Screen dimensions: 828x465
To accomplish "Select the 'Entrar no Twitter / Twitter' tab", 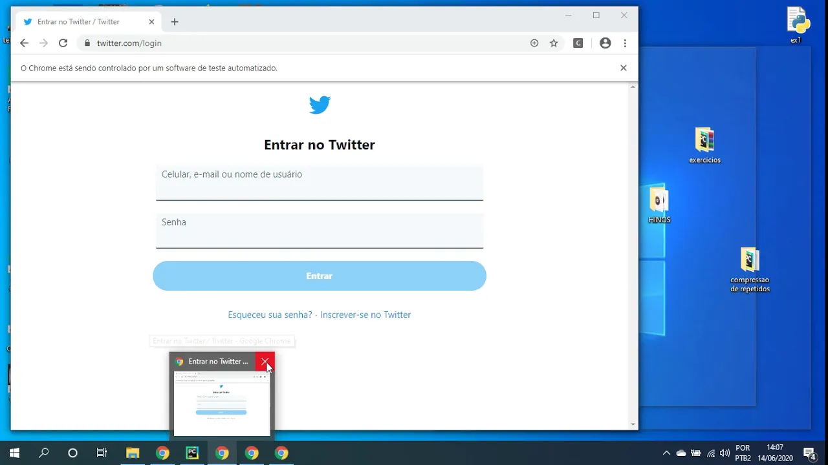I will point(89,22).
